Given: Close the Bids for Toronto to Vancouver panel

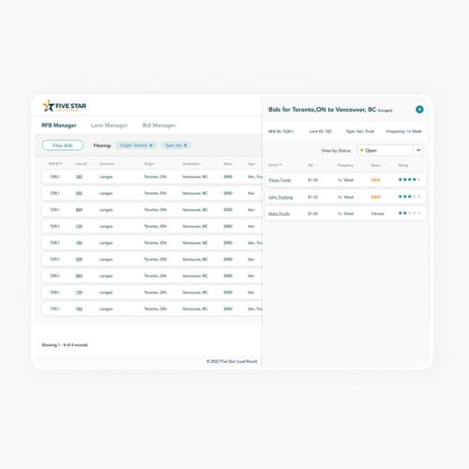Looking at the screenshot, I should 419,110.
